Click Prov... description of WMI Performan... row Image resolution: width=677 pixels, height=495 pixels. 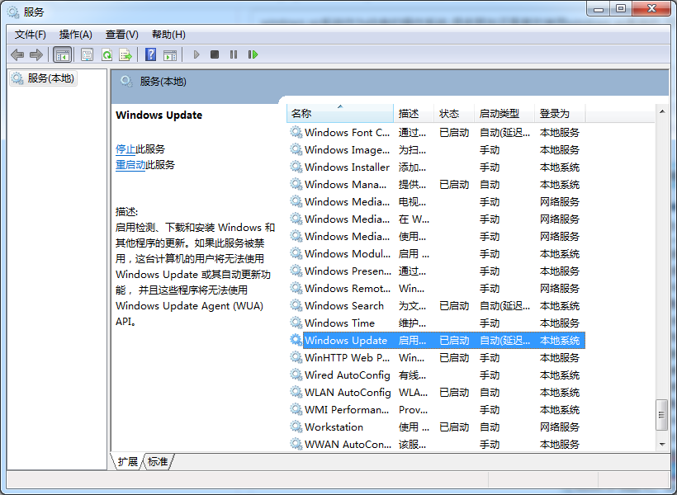click(413, 409)
